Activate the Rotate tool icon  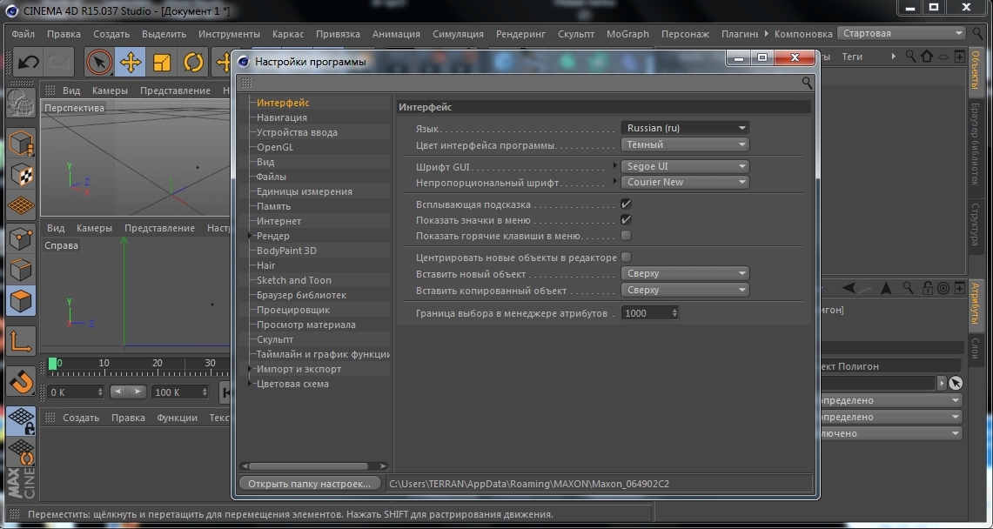coord(193,62)
